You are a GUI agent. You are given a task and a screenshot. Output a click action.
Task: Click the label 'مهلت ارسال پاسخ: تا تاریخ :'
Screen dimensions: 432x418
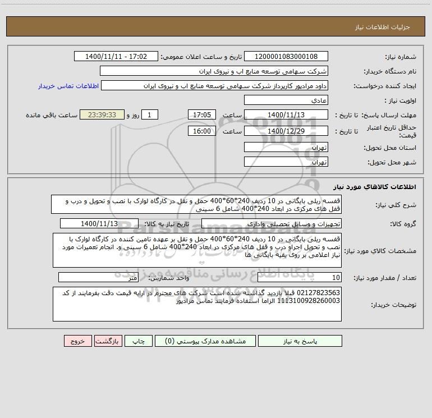[x=375, y=115]
